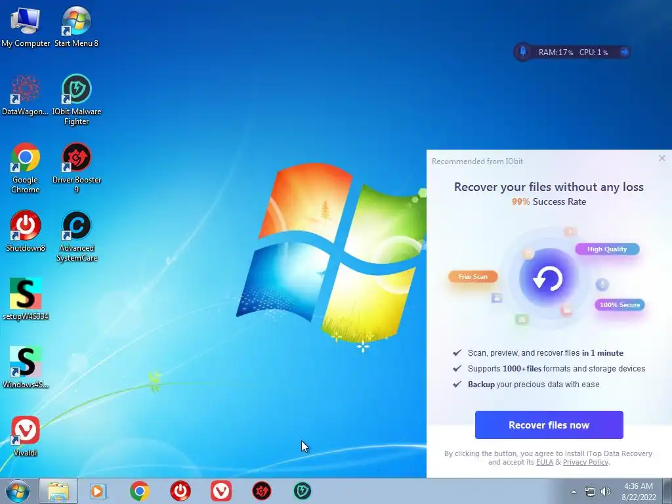Click the 100% Secure badge
The width and height of the screenshot is (672, 504).
click(619, 304)
